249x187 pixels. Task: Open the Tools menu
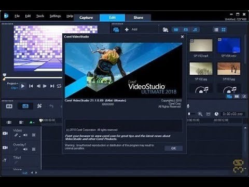click(40, 16)
